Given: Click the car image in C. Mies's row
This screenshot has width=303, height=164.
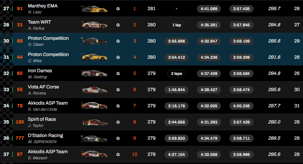Looking at the screenshot, I should coord(94,57).
